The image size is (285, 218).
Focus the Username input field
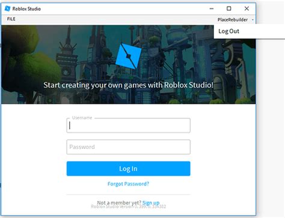[128, 126]
